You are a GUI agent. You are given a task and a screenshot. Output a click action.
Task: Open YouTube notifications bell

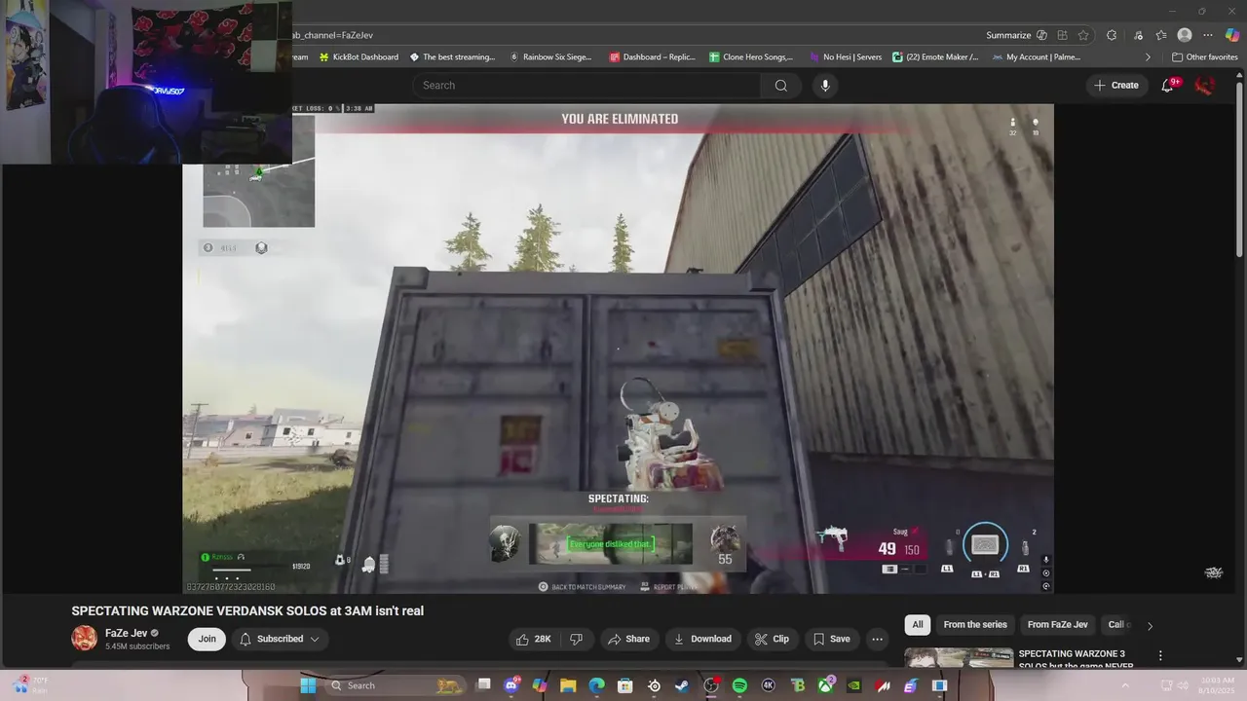click(x=1168, y=86)
